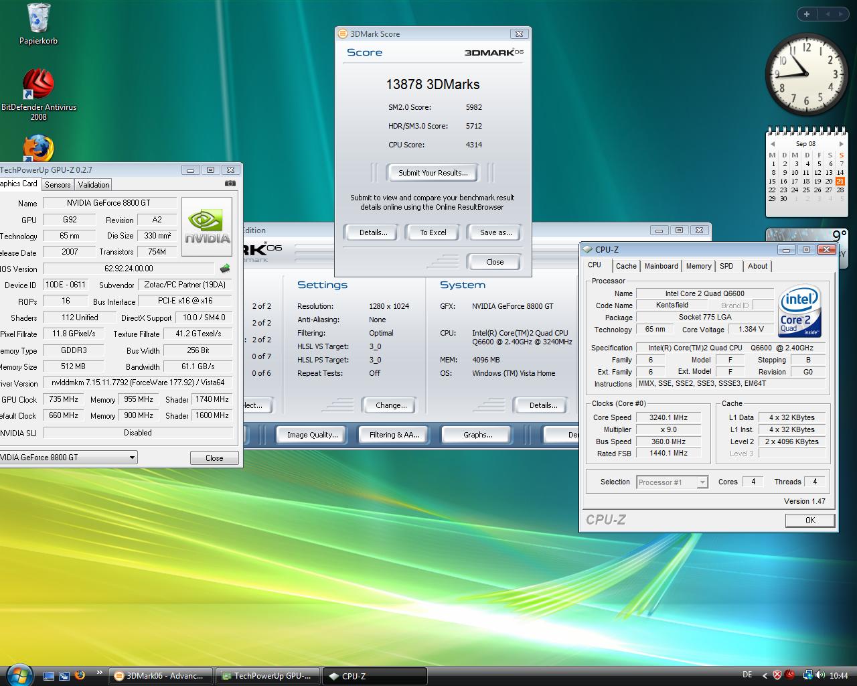This screenshot has width=857, height=686.
Task: Click the GPU-Z screenshot camera icon
Action: point(230,184)
